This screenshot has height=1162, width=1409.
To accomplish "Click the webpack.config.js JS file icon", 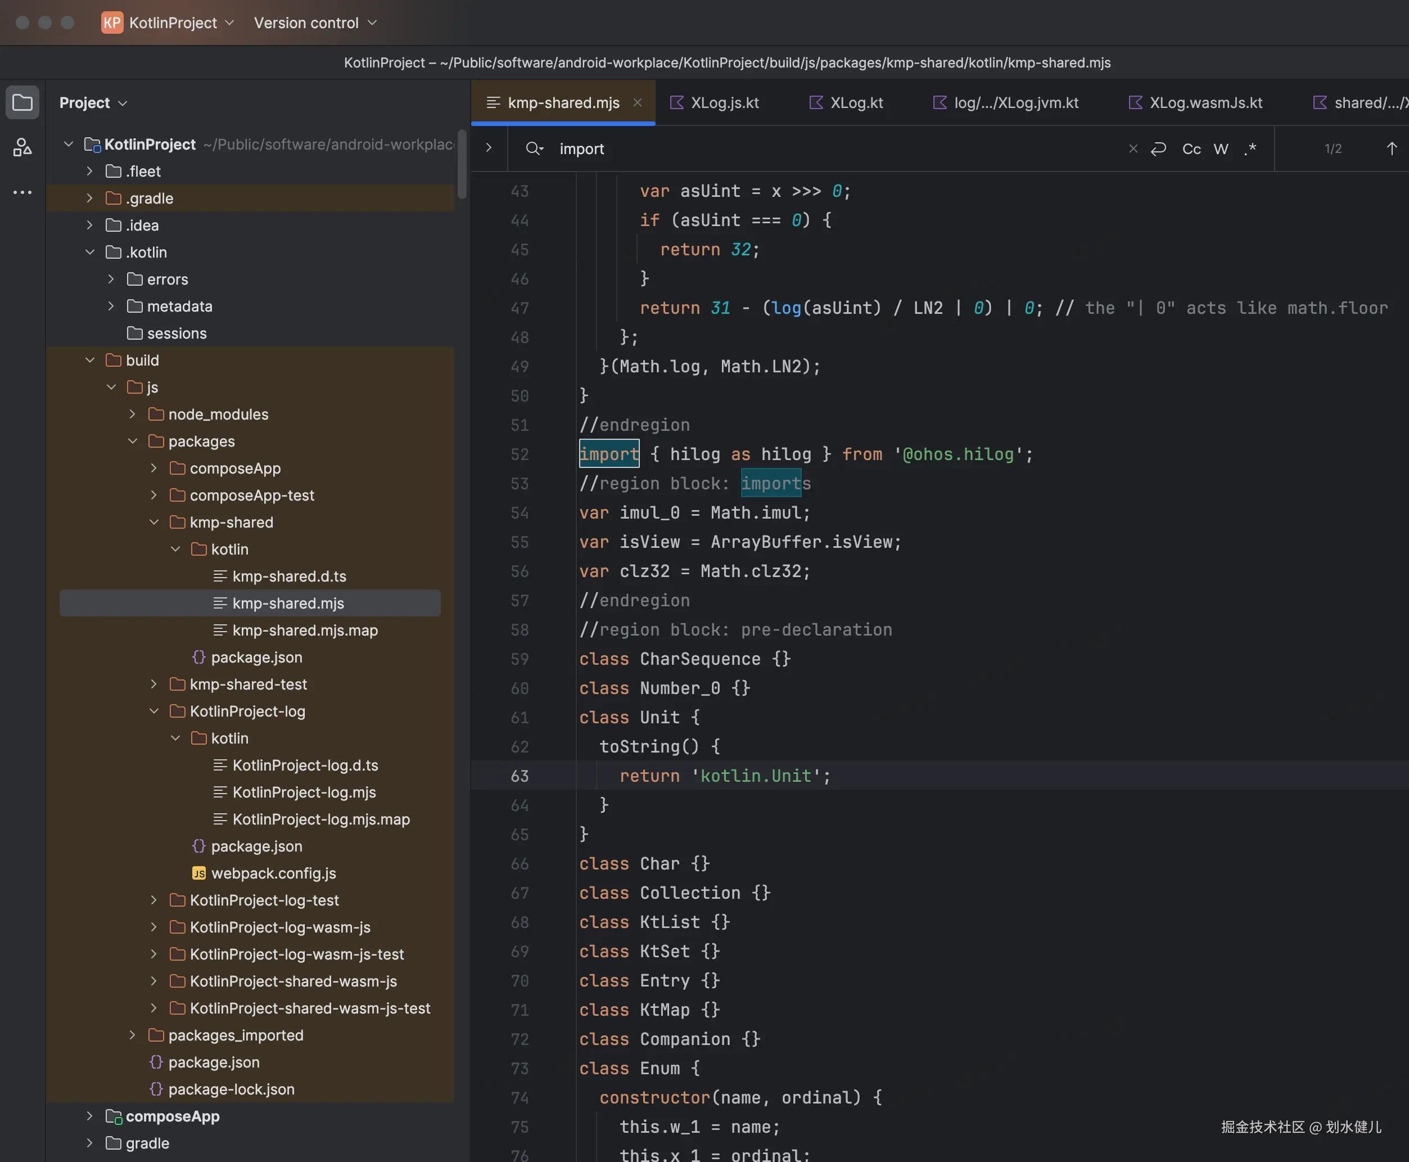I will coord(198,873).
